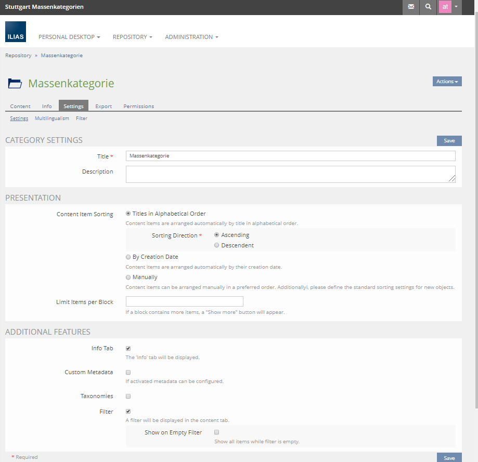The width and height of the screenshot is (478, 462).
Task: Expand the Actions dropdown
Action: pyautogui.click(x=447, y=82)
